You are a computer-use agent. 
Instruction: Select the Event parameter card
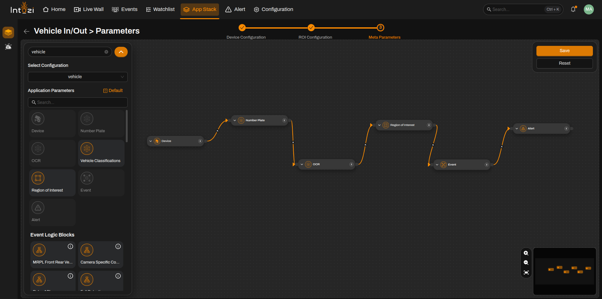pos(101,183)
